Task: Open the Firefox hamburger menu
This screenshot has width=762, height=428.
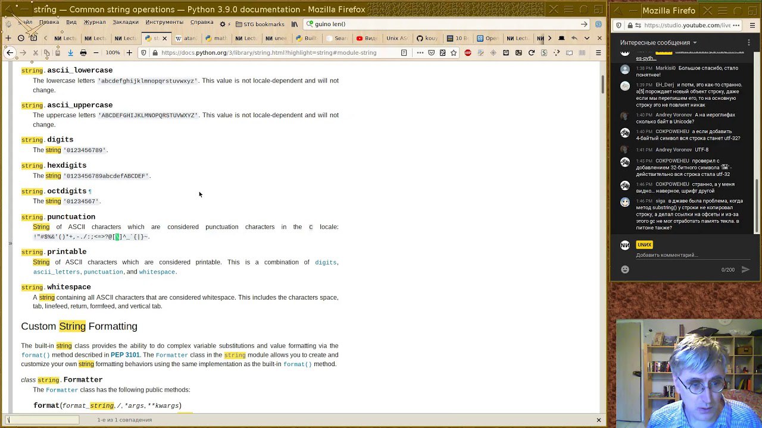Action: 598,53
